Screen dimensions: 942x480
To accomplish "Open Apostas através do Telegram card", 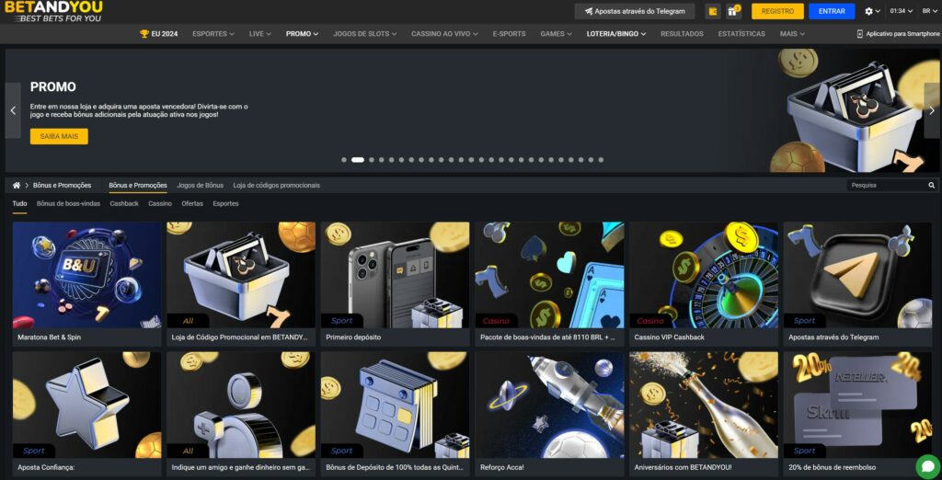I will click(858, 284).
